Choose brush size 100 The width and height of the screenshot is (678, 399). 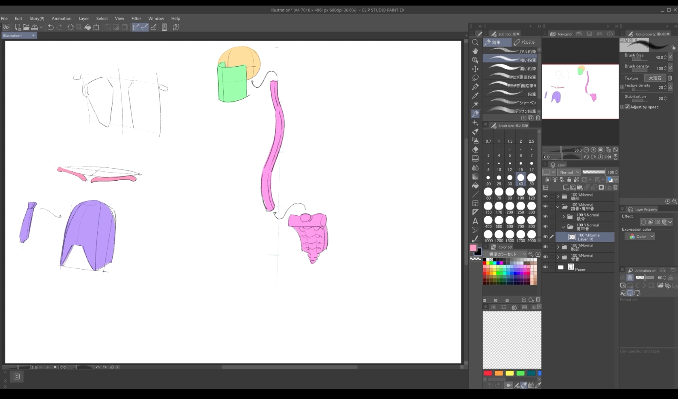point(520,193)
